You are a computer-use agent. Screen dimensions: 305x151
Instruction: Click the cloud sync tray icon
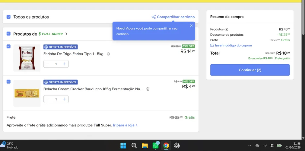257,146
